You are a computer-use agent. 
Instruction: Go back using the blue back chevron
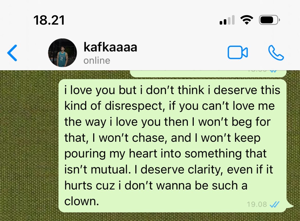[x=12, y=53]
